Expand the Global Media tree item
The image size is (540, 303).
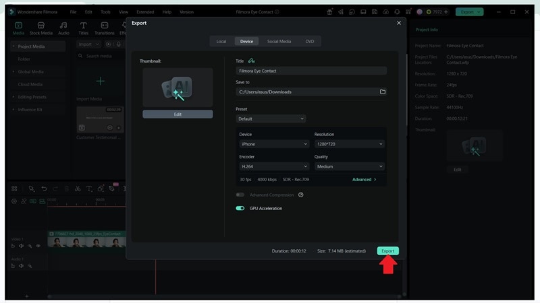(x=13, y=71)
